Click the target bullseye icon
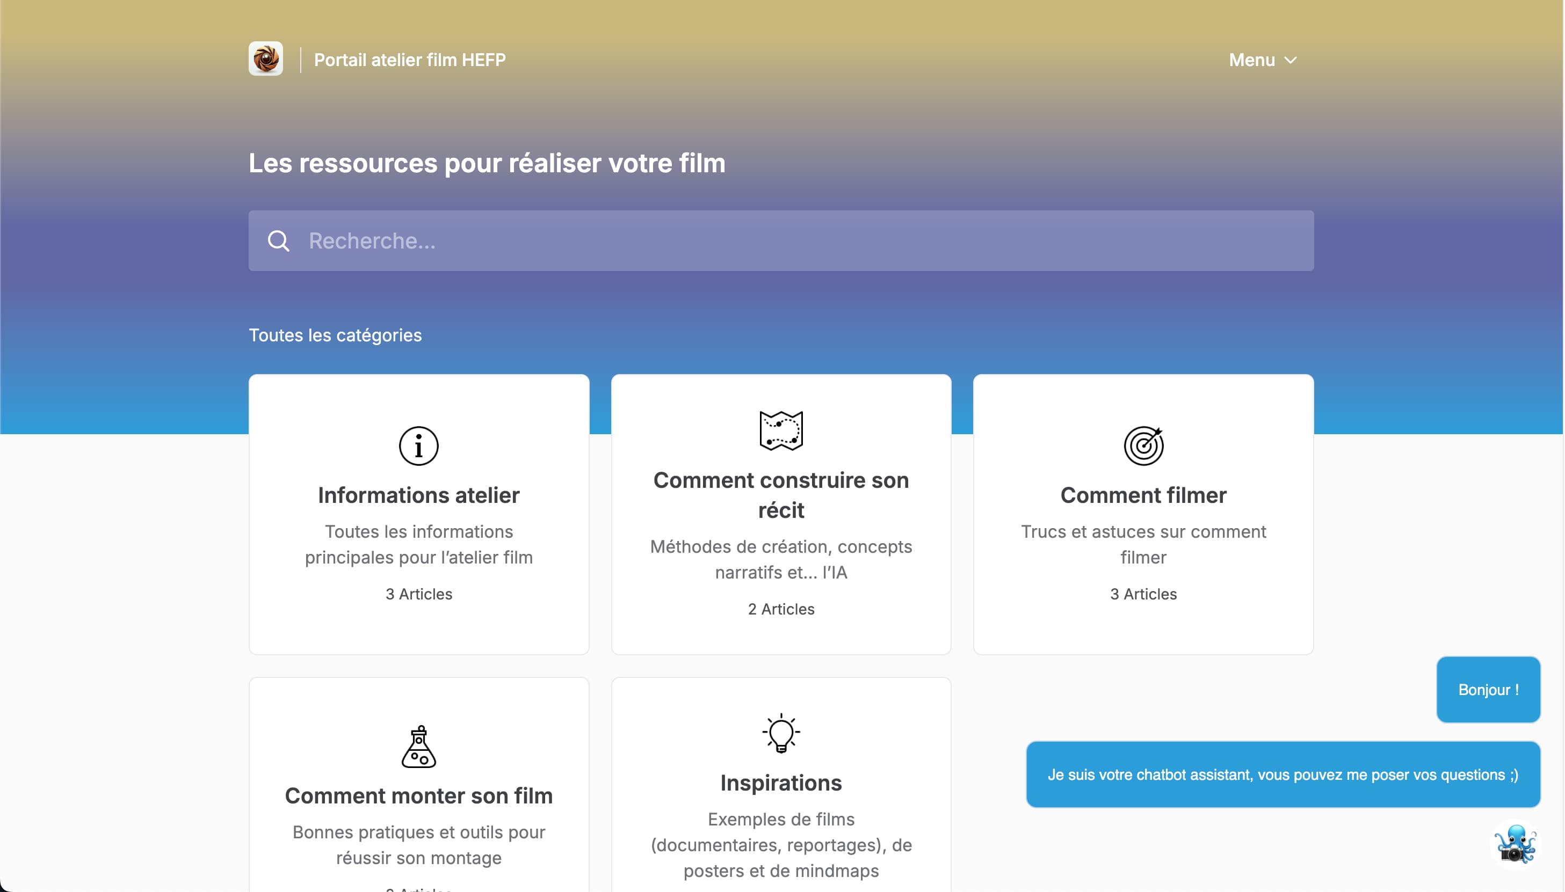The height and width of the screenshot is (892, 1565). click(1143, 445)
